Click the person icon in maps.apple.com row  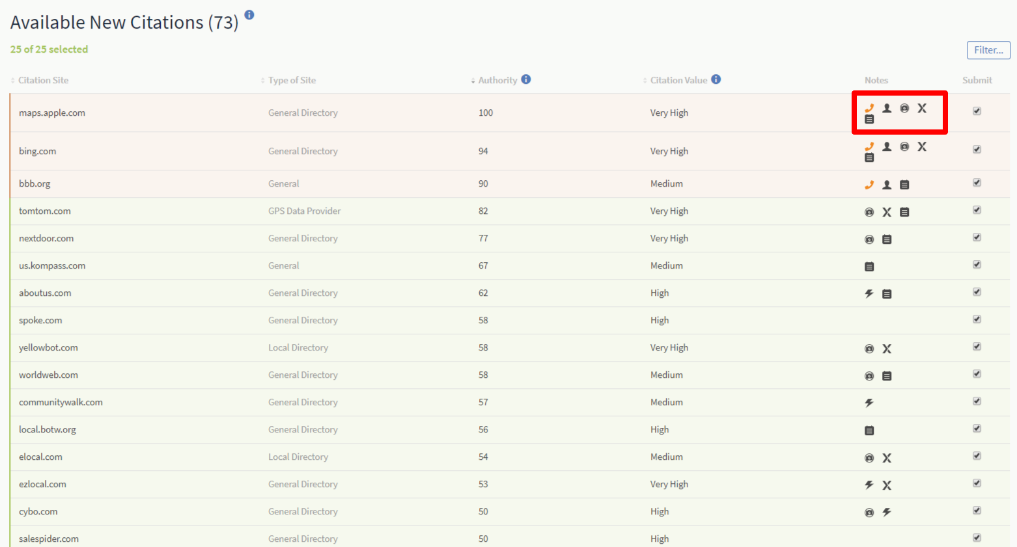[887, 108]
